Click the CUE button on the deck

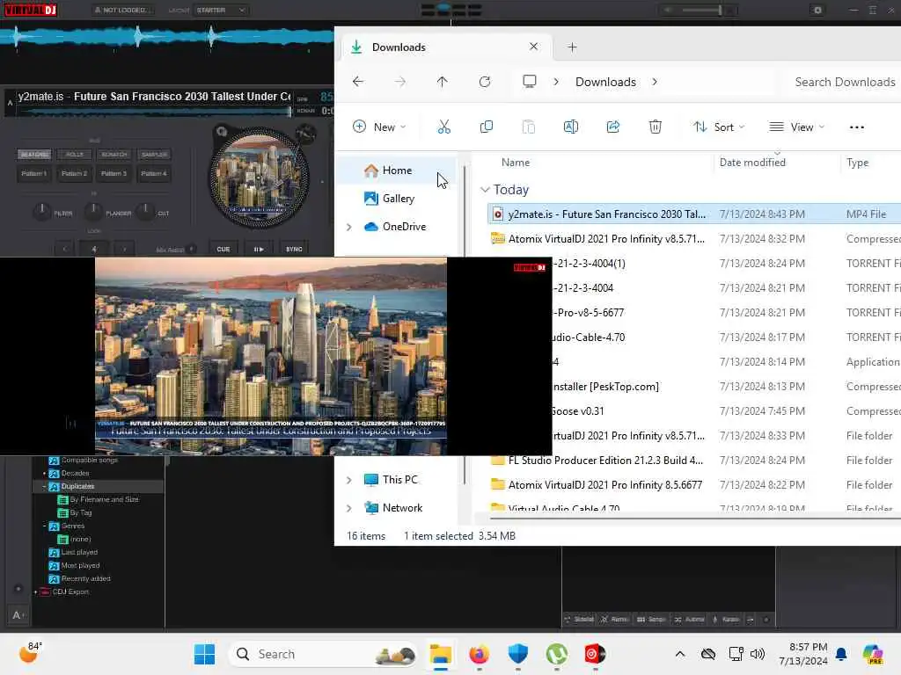point(223,249)
